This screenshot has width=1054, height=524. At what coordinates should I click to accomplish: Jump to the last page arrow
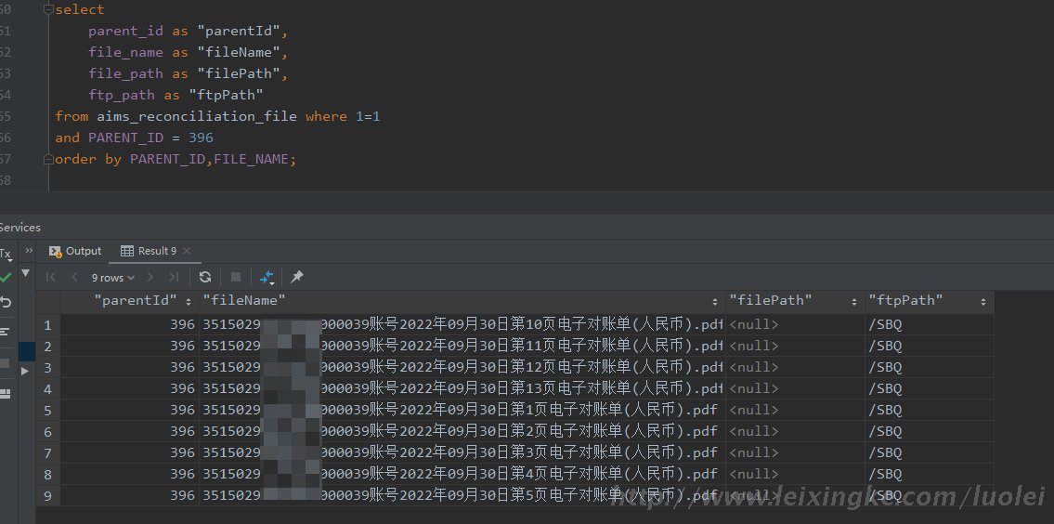[x=174, y=277]
